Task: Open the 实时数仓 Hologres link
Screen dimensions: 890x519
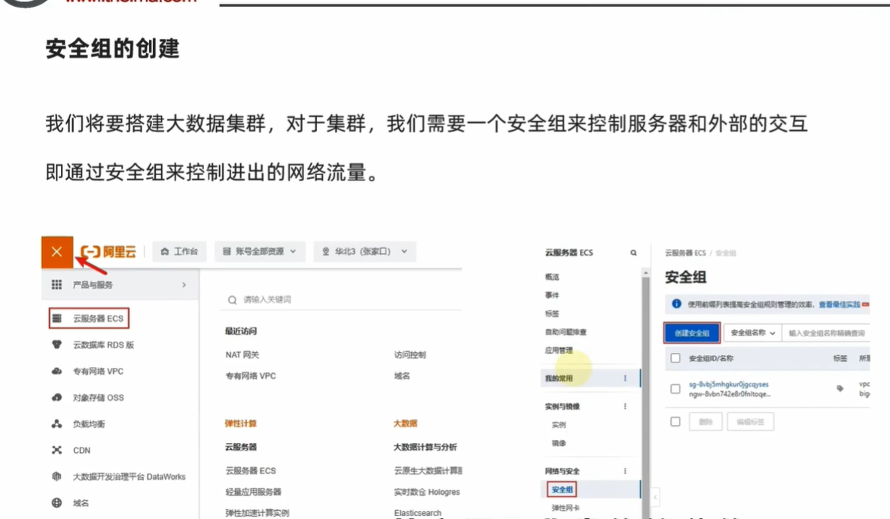Action: [427, 492]
